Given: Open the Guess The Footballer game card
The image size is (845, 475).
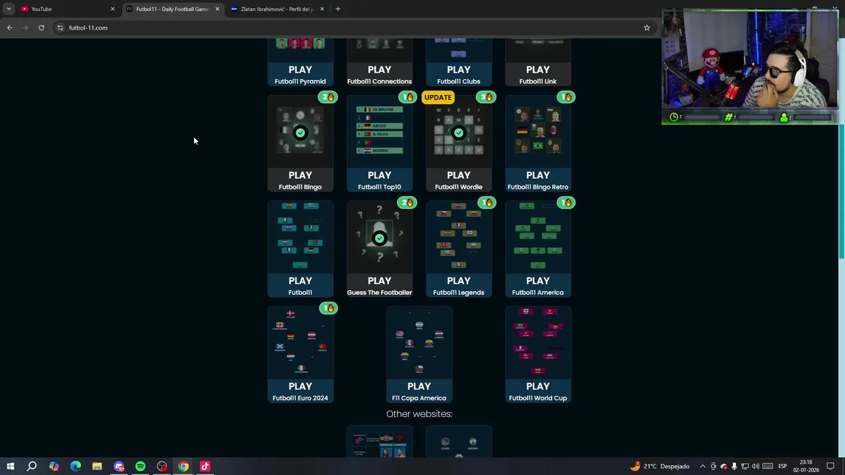Looking at the screenshot, I should (380, 249).
